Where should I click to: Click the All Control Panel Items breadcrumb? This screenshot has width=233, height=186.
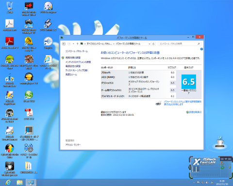[x=100, y=44]
